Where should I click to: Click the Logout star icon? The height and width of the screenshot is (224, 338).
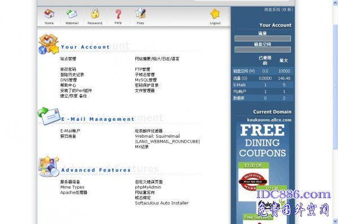point(215,14)
